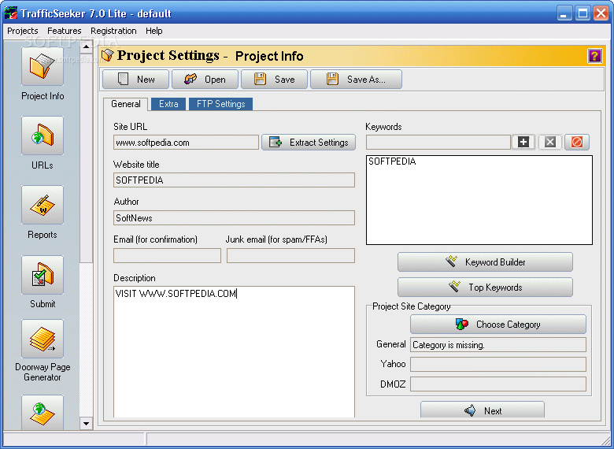The height and width of the screenshot is (449, 614).
Task: Open the Doorway Page Generator icon
Action: pyautogui.click(x=43, y=339)
